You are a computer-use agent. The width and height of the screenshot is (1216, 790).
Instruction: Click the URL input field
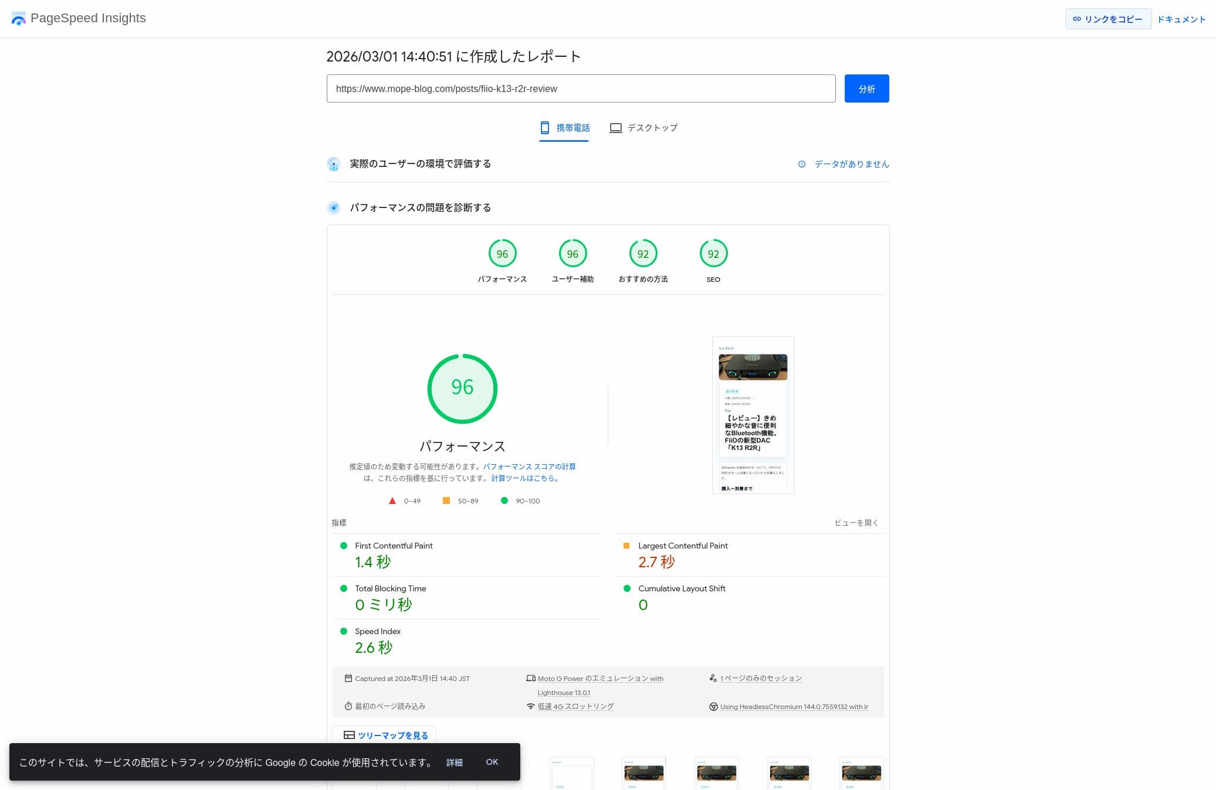click(x=581, y=88)
